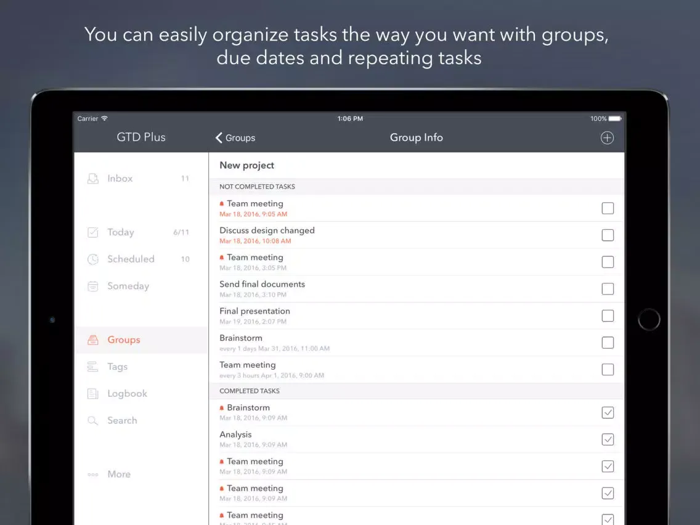Tap the COMPLETED TASKS header
The width and height of the screenshot is (700, 525).
tap(249, 391)
